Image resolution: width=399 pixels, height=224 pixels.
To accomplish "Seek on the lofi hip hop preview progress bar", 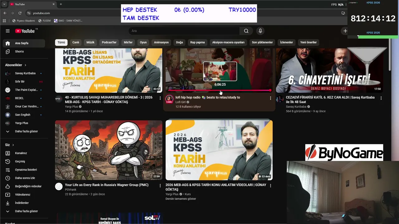I will pos(219,91).
